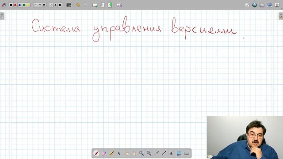Choose the thin line width
Screen dimensions: 283x159
click(x=35, y=5)
